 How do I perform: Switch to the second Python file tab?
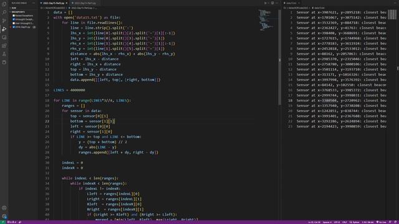(x=84, y=3)
